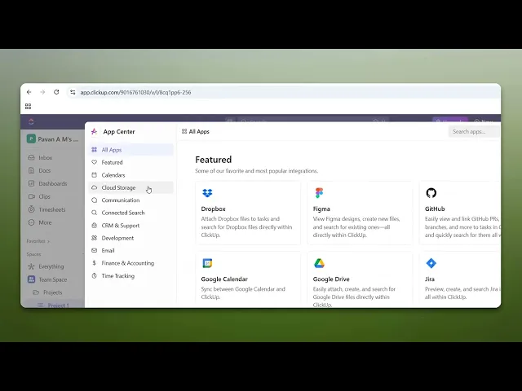
Task: Expand the Favorites section chevron
Action: [49, 241]
